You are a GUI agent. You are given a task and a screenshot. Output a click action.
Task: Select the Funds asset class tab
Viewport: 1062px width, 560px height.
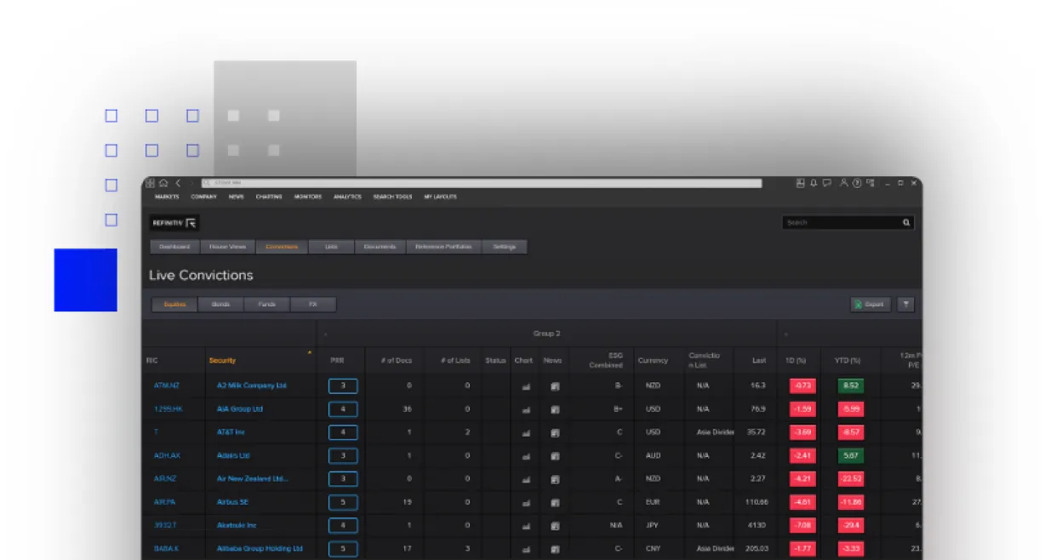267,305
